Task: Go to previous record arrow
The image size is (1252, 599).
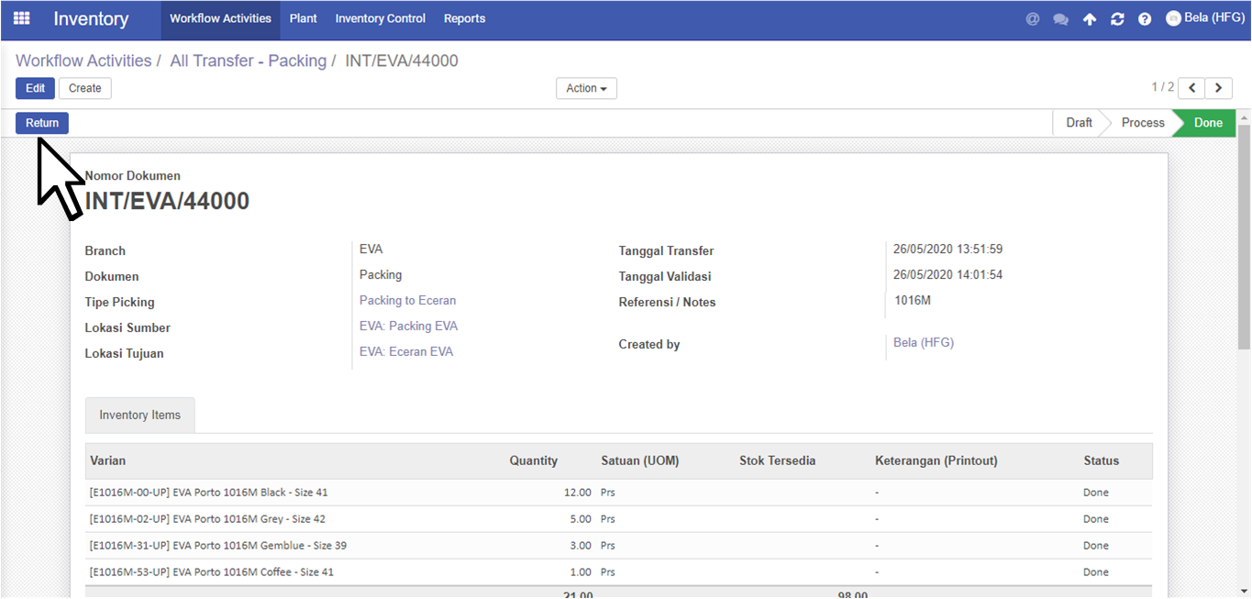Action: tap(1191, 88)
